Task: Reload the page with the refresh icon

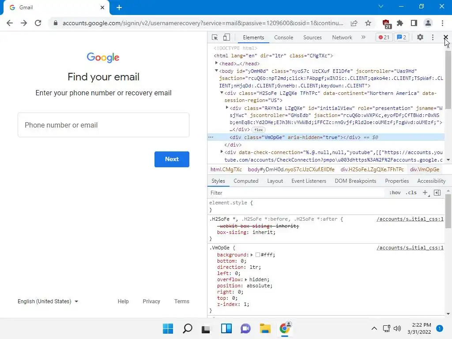Action: 38,23
